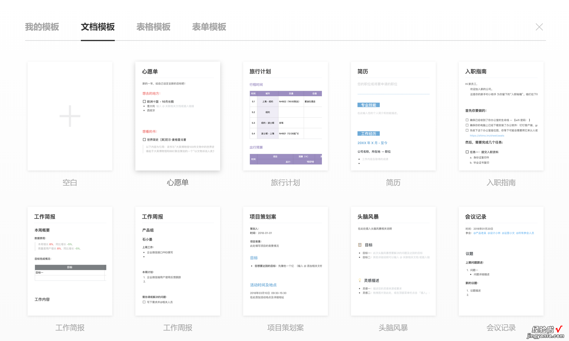
Task: Click the 旅行计划 caption below the card
Action: 286,183
